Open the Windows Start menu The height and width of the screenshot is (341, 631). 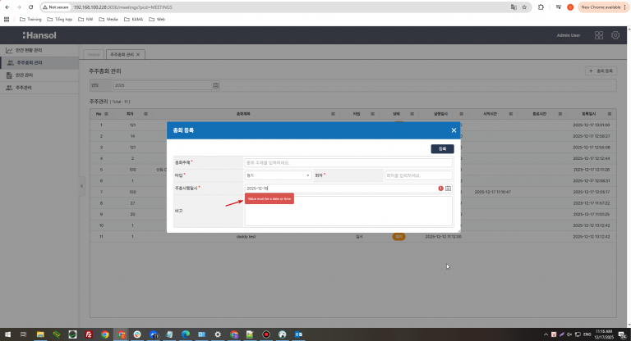(7, 334)
